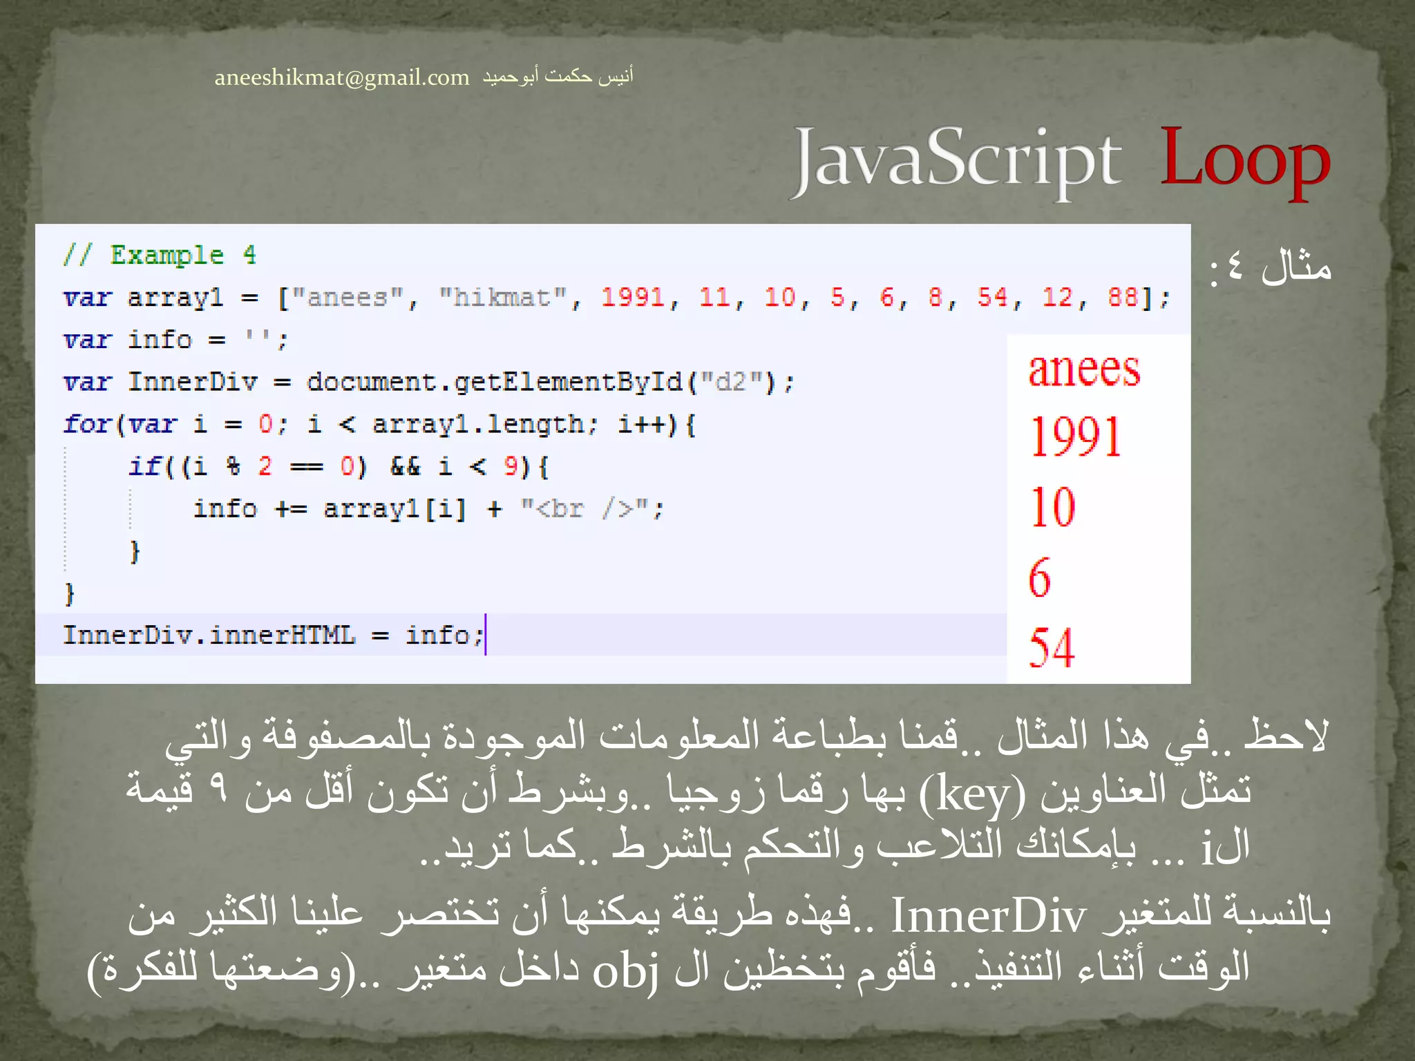Viewport: 1415px width, 1061px height.
Task: Click the InnerDiv.innerHTML = info; line
Action: coord(274,634)
